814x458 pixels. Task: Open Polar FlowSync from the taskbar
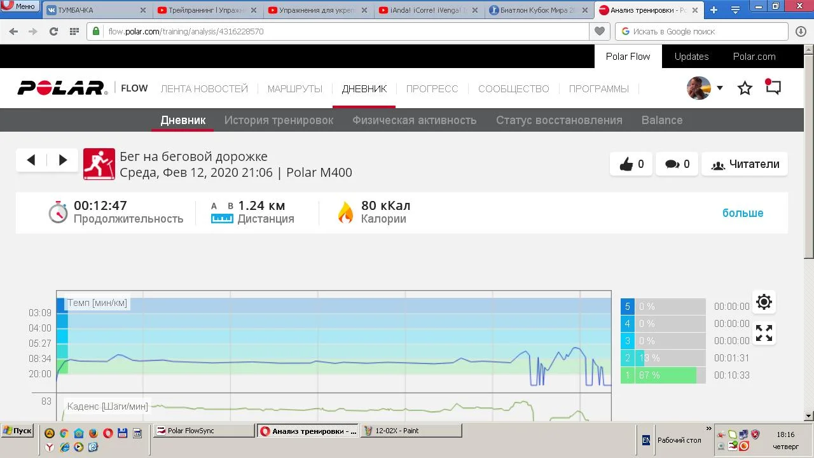tap(204, 431)
